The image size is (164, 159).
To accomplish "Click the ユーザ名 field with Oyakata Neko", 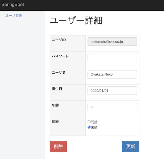I will pos(112,74).
